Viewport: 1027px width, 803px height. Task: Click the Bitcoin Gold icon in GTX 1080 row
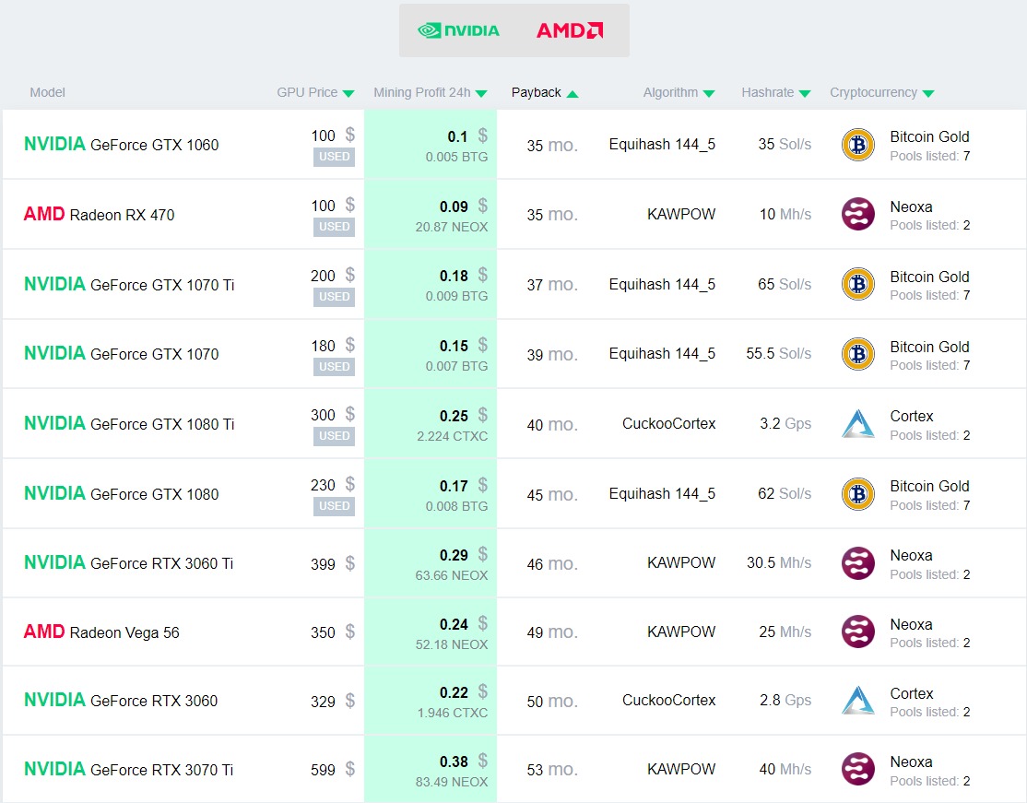coord(858,494)
